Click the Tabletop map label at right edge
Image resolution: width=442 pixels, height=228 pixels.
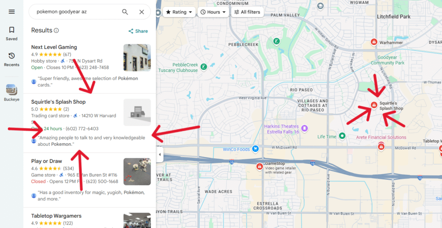click(x=432, y=141)
